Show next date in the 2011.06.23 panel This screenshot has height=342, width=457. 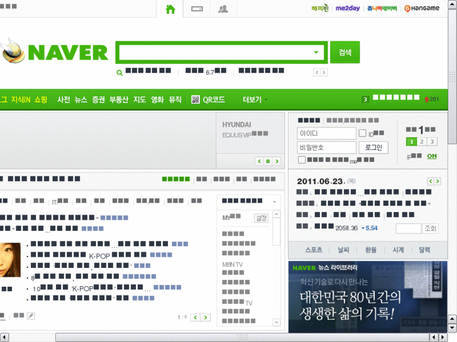[x=437, y=181]
